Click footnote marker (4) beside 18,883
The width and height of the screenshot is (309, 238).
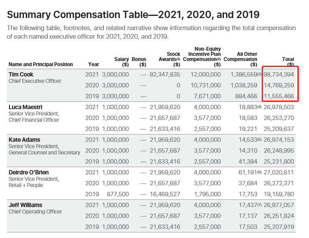(259, 107)
